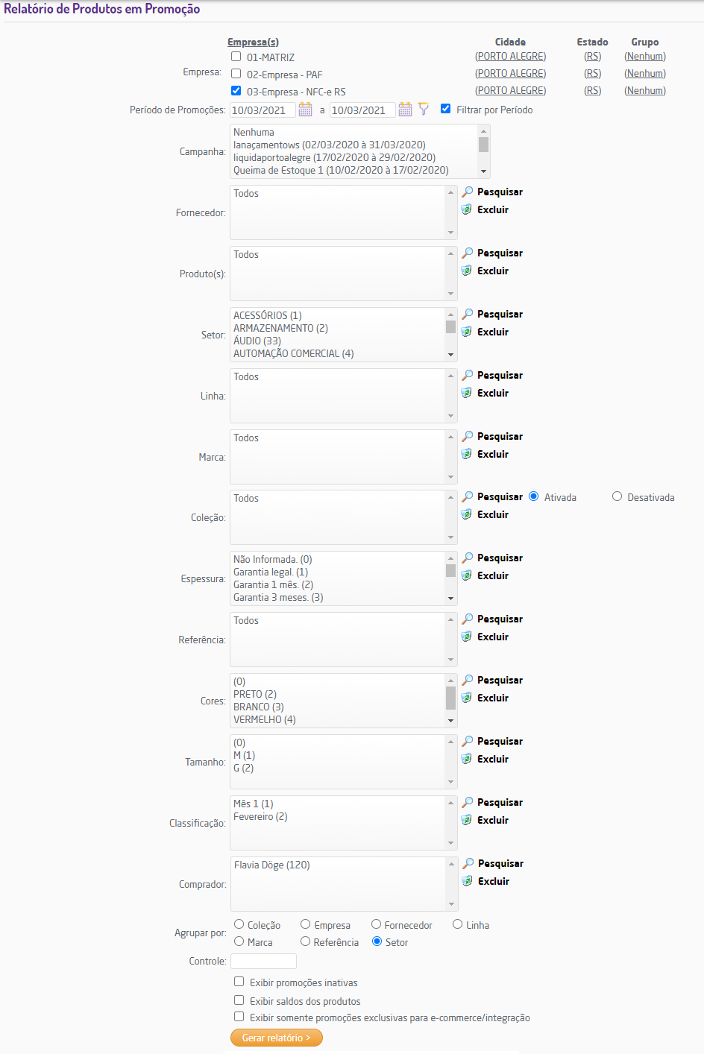Group by Fornecedor radio option
The image size is (704, 1054).
[377, 924]
